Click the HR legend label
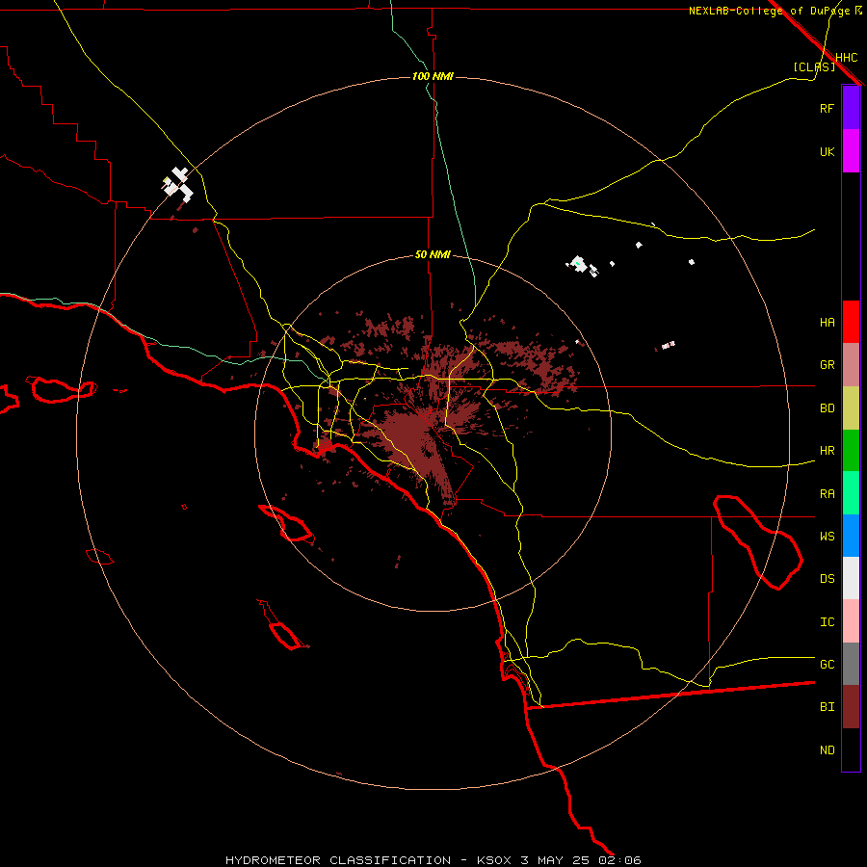Viewport: 867px width, 867px height. coord(827,451)
